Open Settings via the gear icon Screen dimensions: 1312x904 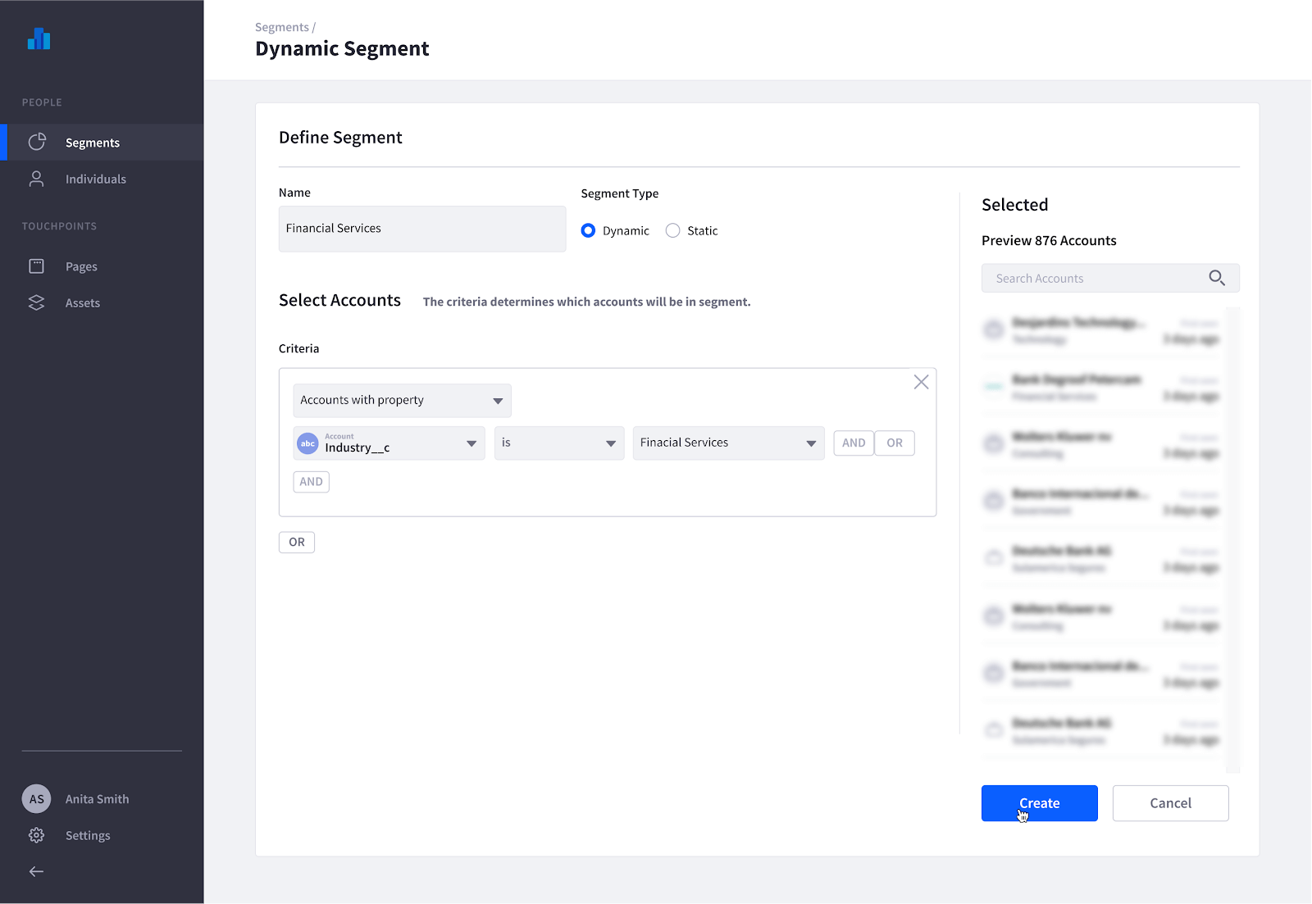coord(36,835)
